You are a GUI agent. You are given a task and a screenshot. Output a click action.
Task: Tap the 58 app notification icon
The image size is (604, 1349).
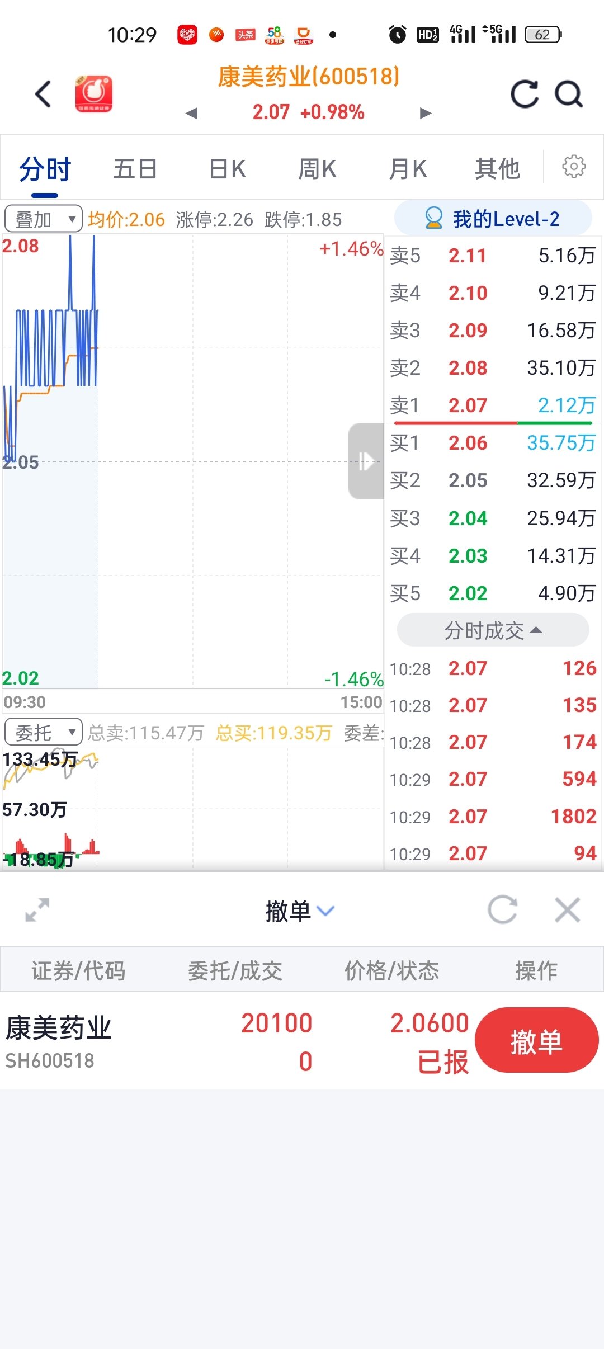tap(275, 35)
